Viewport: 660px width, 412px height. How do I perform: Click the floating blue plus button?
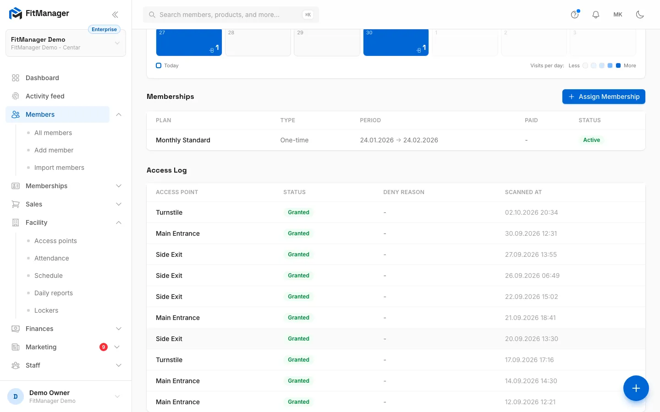coord(636,388)
